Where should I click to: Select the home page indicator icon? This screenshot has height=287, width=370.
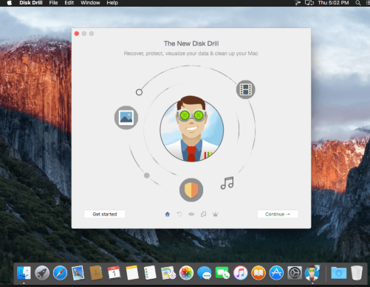coord(168,214)
